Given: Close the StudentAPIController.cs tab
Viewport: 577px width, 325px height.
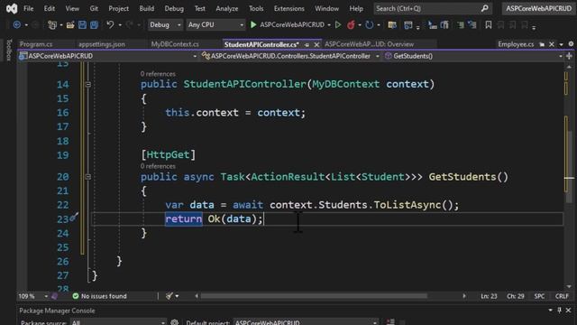Looking at the screenshot, I should (316, 44).
